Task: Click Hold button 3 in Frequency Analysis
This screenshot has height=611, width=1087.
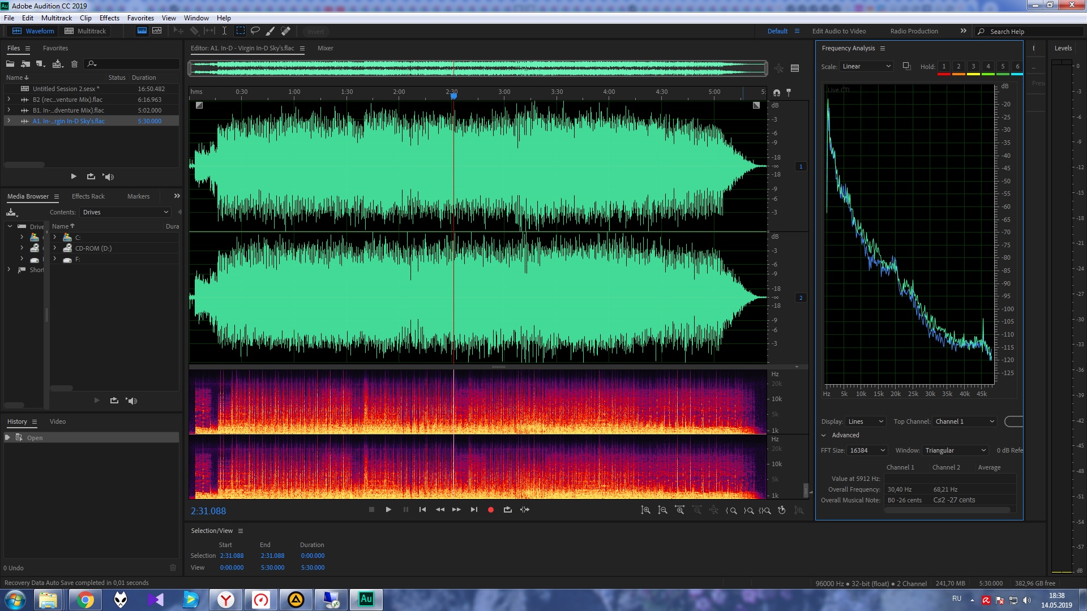Action: [x=973, y=67]
